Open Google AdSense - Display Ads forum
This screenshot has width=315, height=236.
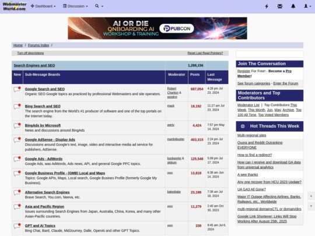pyautogui.click(x=50, y=139)
